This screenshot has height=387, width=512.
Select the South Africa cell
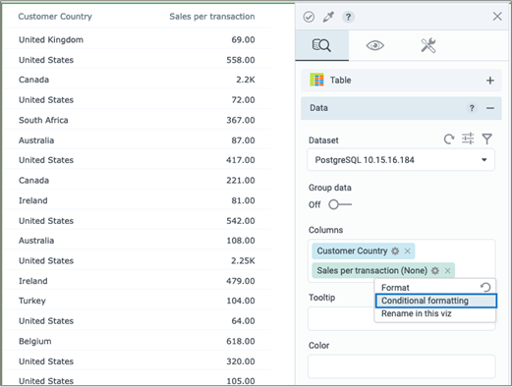43,120
